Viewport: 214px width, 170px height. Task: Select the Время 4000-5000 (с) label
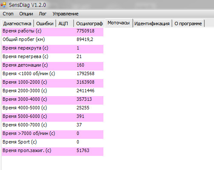point(25,108)
